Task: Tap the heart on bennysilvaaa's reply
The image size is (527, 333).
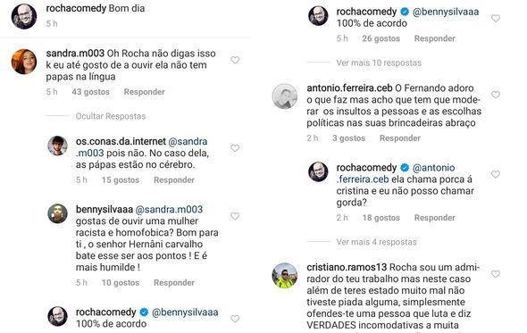Action: (x=235, y=216)
